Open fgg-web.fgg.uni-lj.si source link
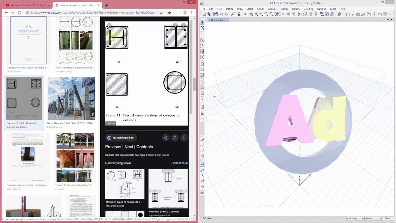 coord(121,138)
